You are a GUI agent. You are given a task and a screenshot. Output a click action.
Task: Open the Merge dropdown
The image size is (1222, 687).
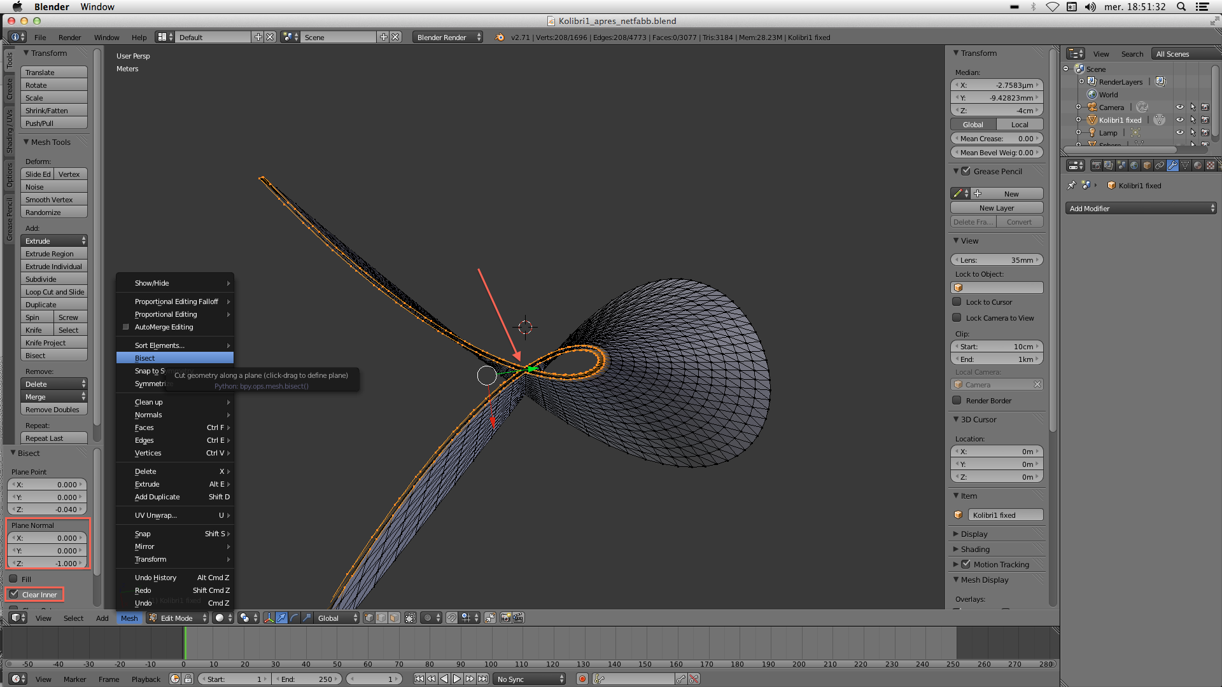[x=54, y=396]
